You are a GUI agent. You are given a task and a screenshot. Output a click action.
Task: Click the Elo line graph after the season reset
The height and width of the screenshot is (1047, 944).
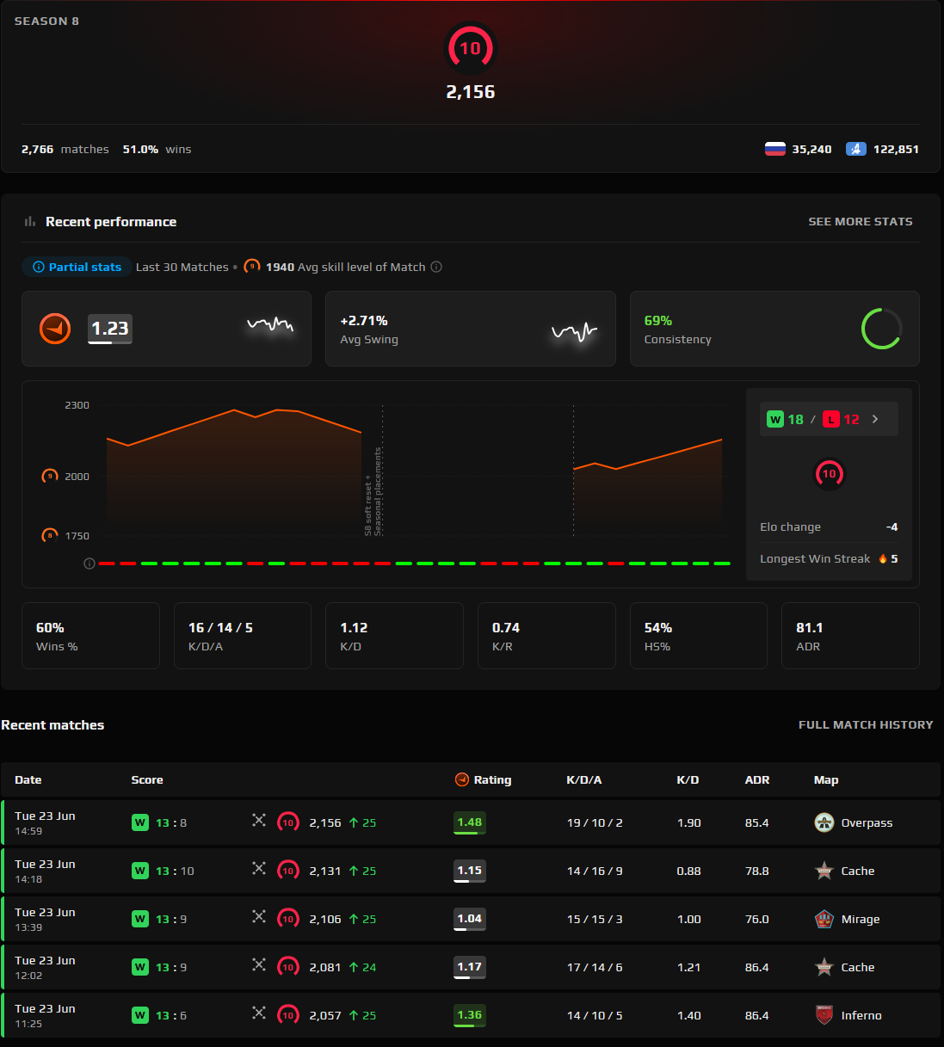tap(647, 456)
